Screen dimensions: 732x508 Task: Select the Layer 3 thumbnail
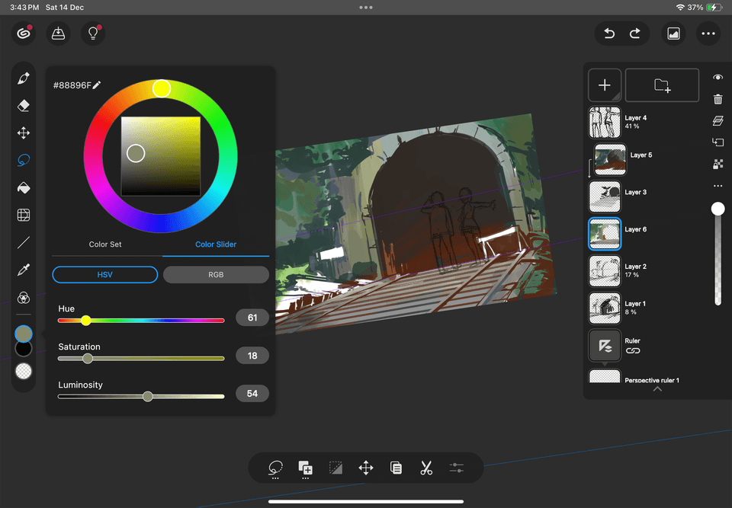(x=605, y=196)
